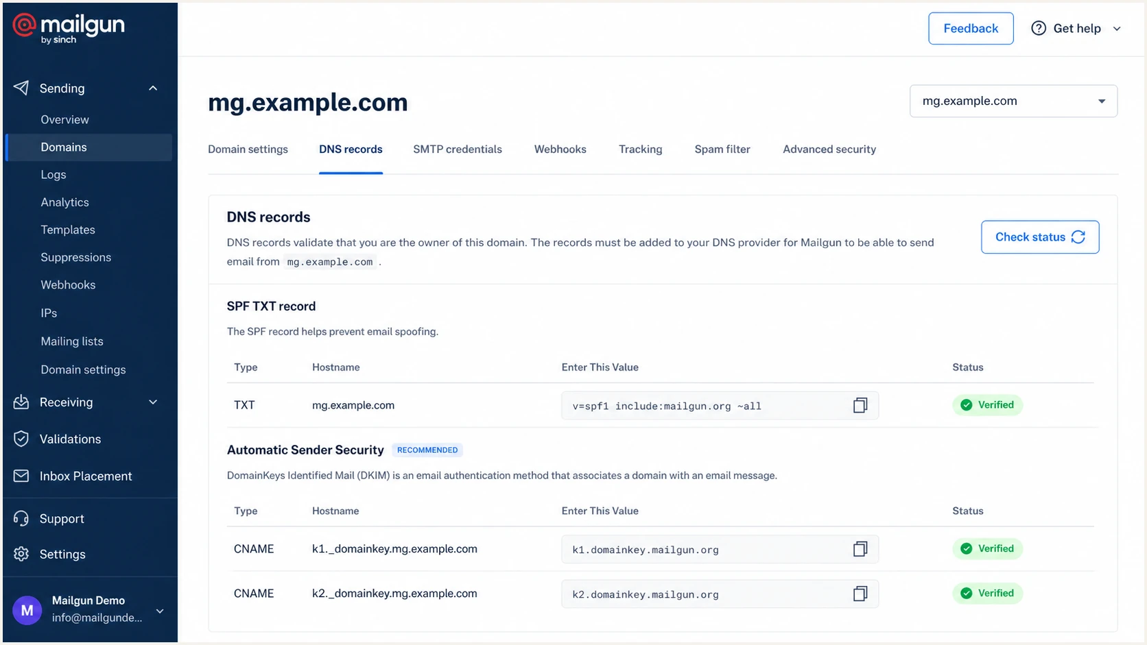Click the purple M account avatar
This screenshot has width=1147, height=645.
pos(27,609)
